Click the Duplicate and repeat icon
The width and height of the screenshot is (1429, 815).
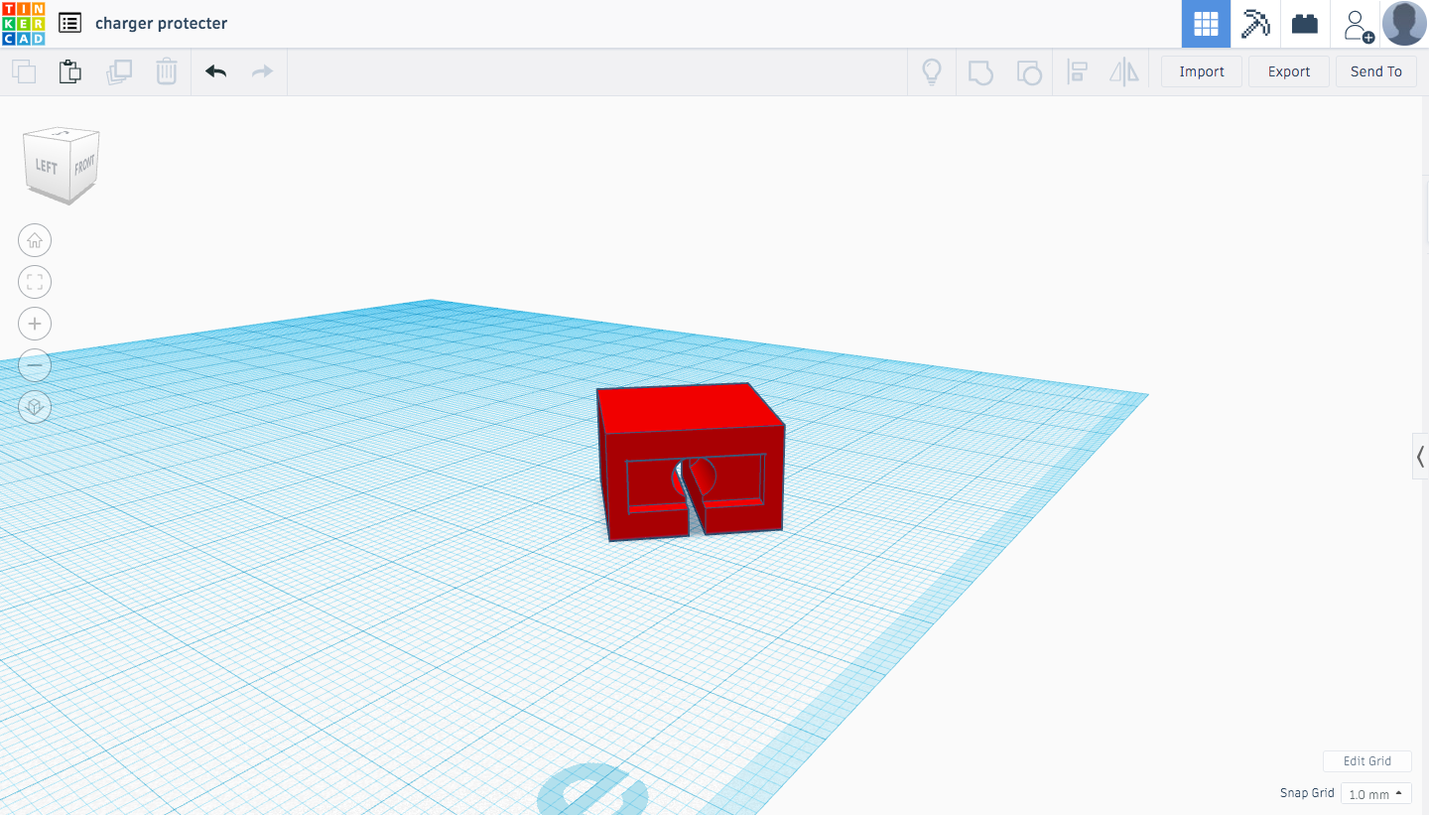(119, 71)
